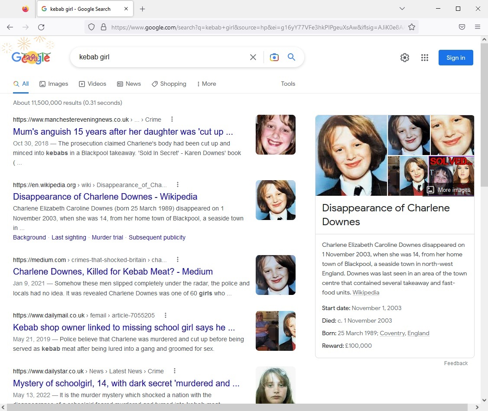488x411 pixels.
Task: Click horizontal scrollbar right arrow
Action: pos(477,407)
